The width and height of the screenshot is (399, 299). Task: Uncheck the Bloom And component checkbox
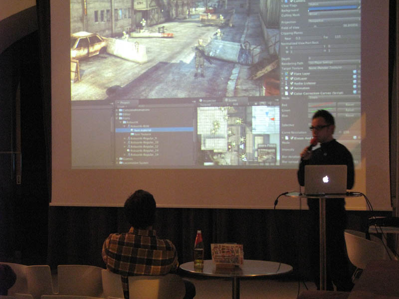(292, 138)
